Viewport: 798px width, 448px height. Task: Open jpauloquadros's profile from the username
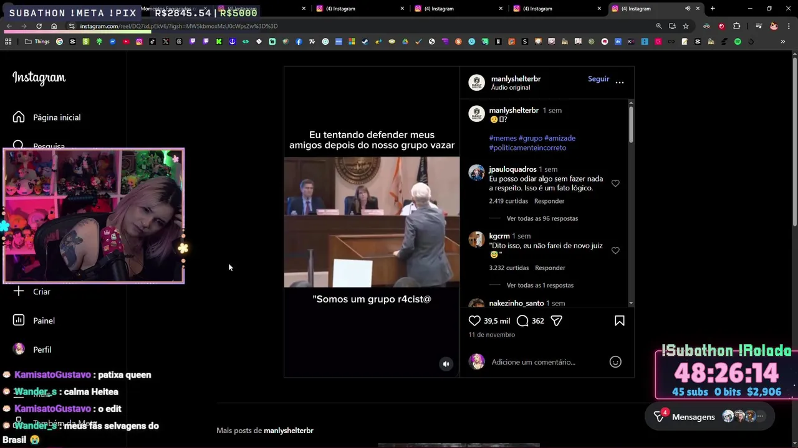click(512, 169)
